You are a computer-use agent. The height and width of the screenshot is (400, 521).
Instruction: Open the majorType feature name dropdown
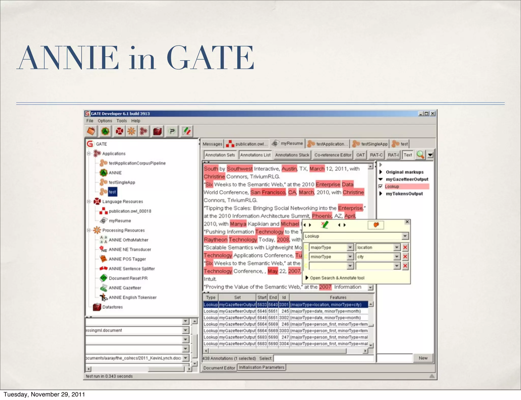pos(350,247)
